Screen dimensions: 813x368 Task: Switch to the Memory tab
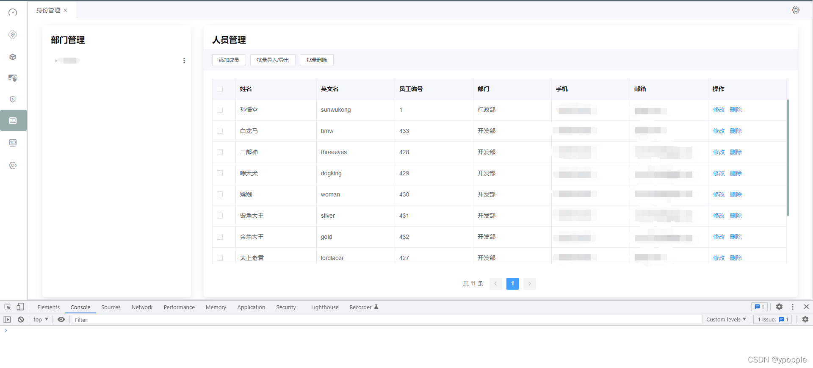216,307
